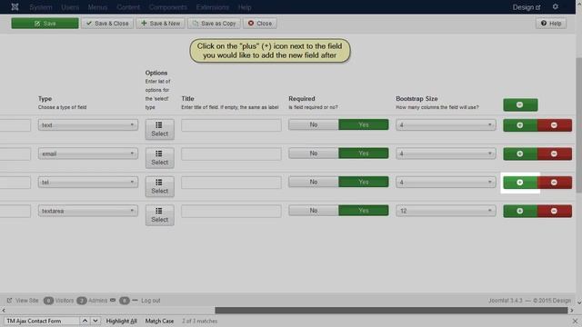Open the System menu

point(41,7)
